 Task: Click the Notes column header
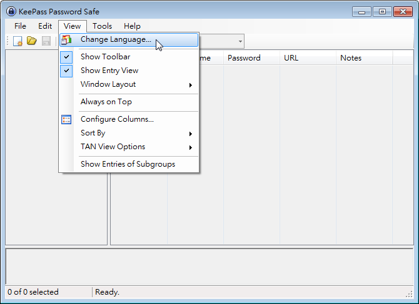point(364,58)
